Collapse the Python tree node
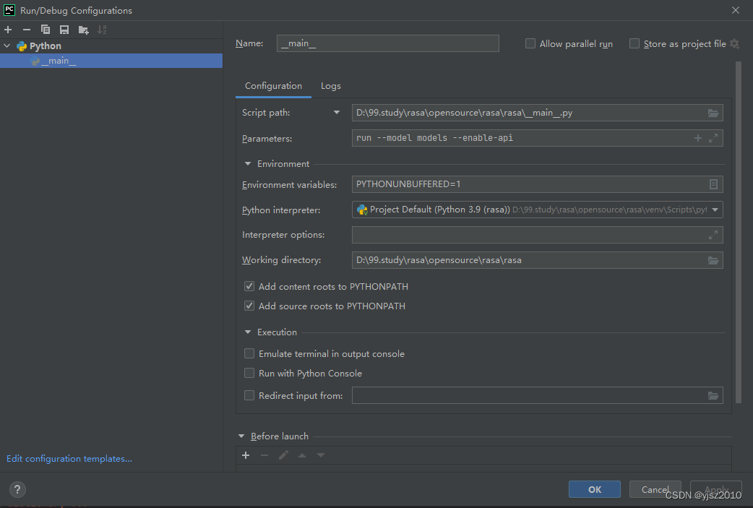The height and width of the screenshot is (508, 753). pyautogui.click(x=7, y=46)
